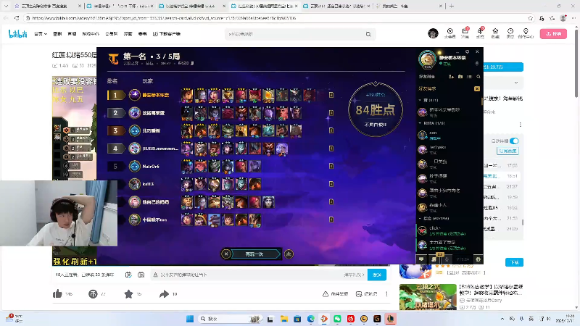Share the video with the arrow icon
The height and width of the screenshot is (326, 580).
[x=164, y=294]
